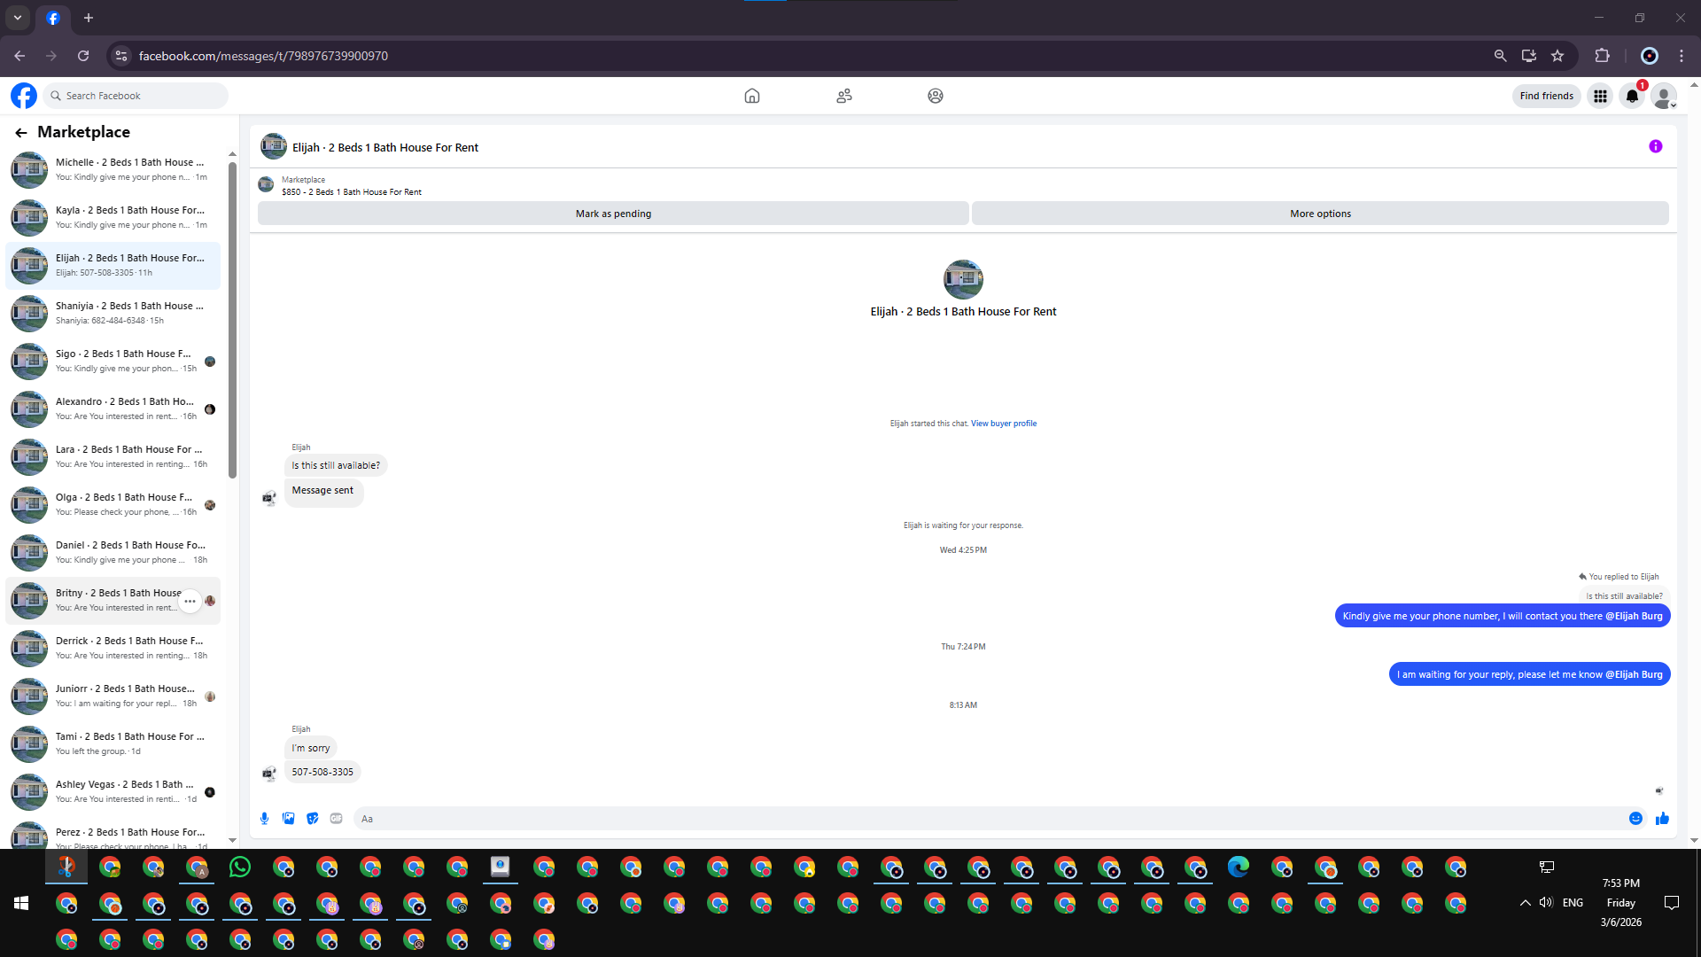Screen dimensions: 1701x957
Task: Go to the Facebook Home tab
Action: tap(751, 97)
